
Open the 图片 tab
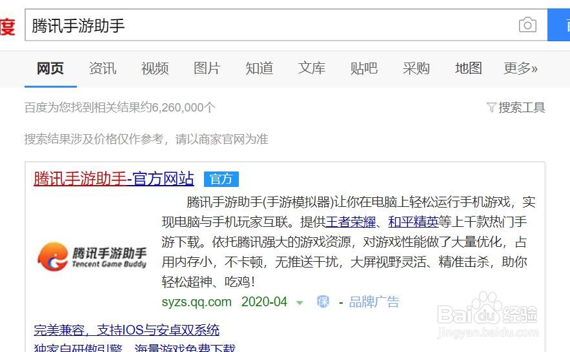207,68
